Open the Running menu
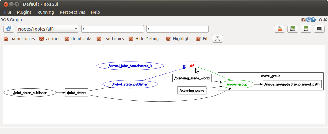 pyautogui.click(x=45, y=12)
